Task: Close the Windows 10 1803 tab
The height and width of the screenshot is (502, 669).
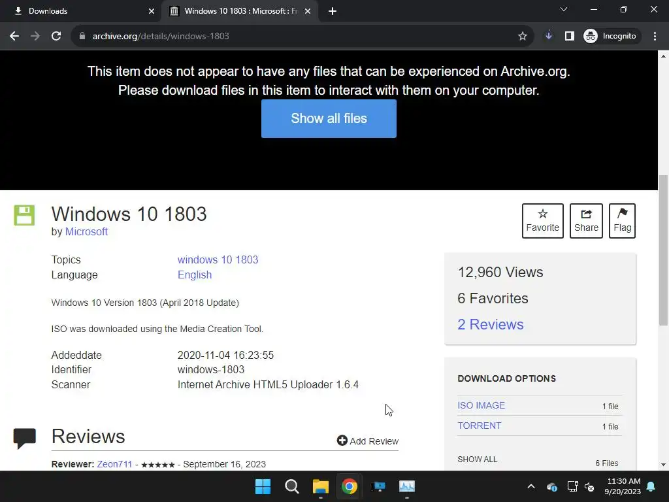Action: coord(308,11)
